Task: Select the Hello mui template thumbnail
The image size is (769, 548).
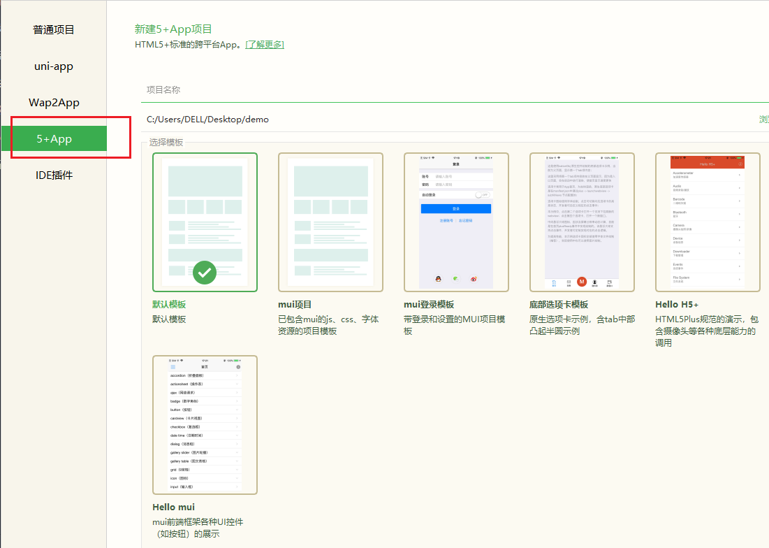Action: pyautogui.click(x=205, y=425)
